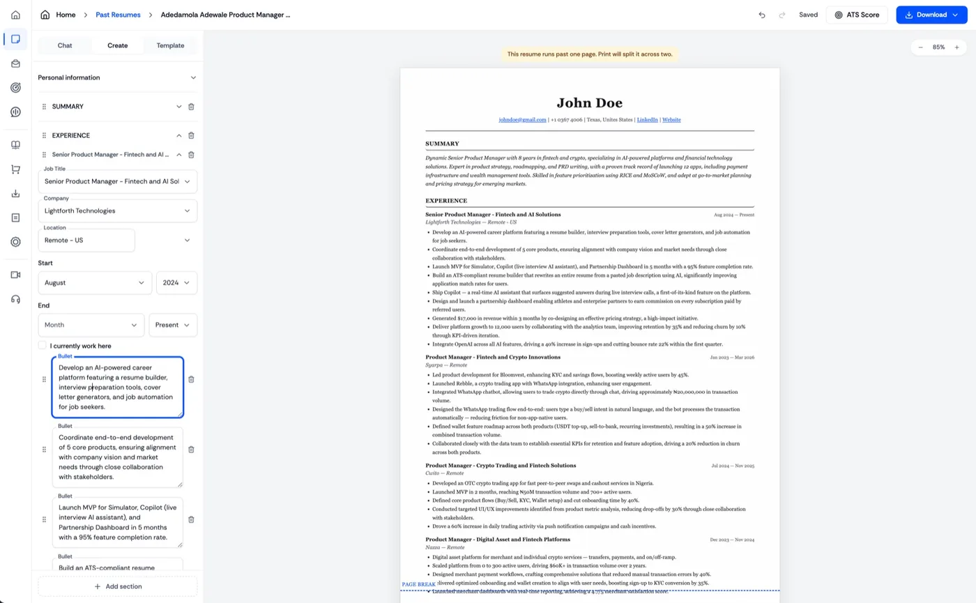This screenshot has height=603, width=976.
Task: Switch to the Chat tab
Action: [65, 45]
